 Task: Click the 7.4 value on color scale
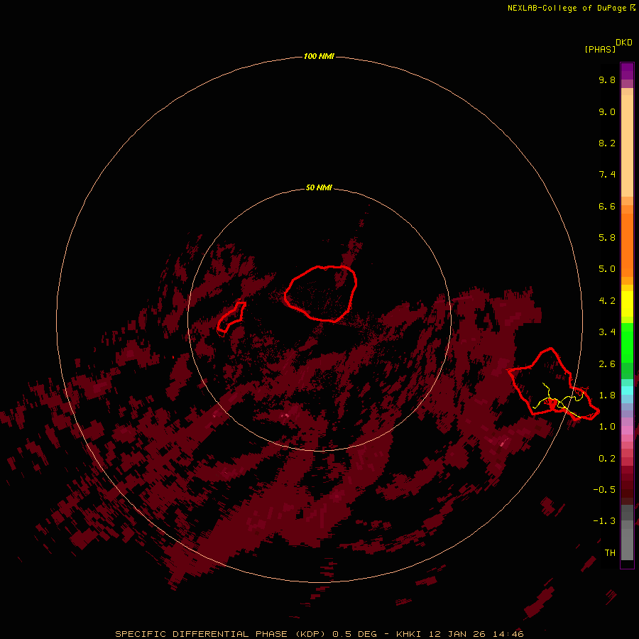pyautogui.click(x=607, y=175)
